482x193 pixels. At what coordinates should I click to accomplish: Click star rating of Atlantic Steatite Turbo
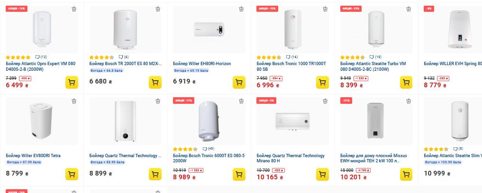click(352, 57)
